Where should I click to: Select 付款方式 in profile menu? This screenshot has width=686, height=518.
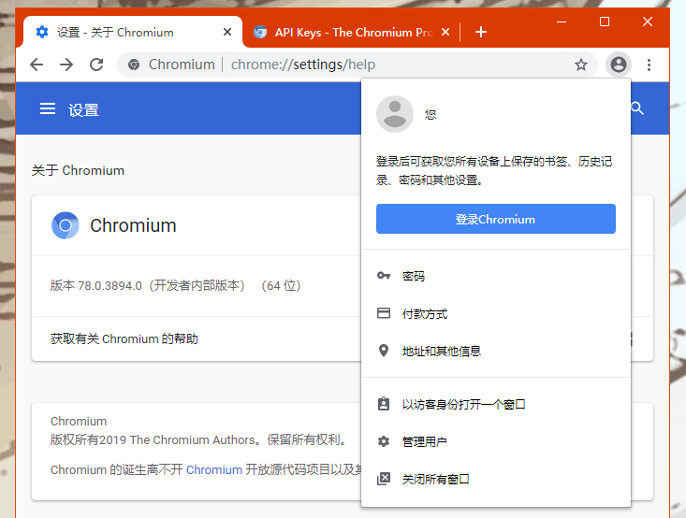pos(425,313)
